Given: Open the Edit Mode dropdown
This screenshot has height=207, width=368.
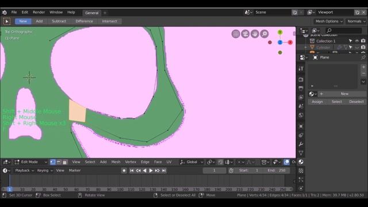Looking at the screenshot, I should click(30, 162).
